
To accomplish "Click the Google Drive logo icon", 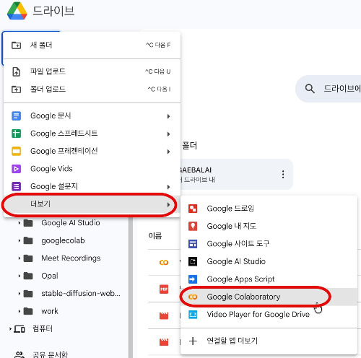I will click(x=17, y=11).
